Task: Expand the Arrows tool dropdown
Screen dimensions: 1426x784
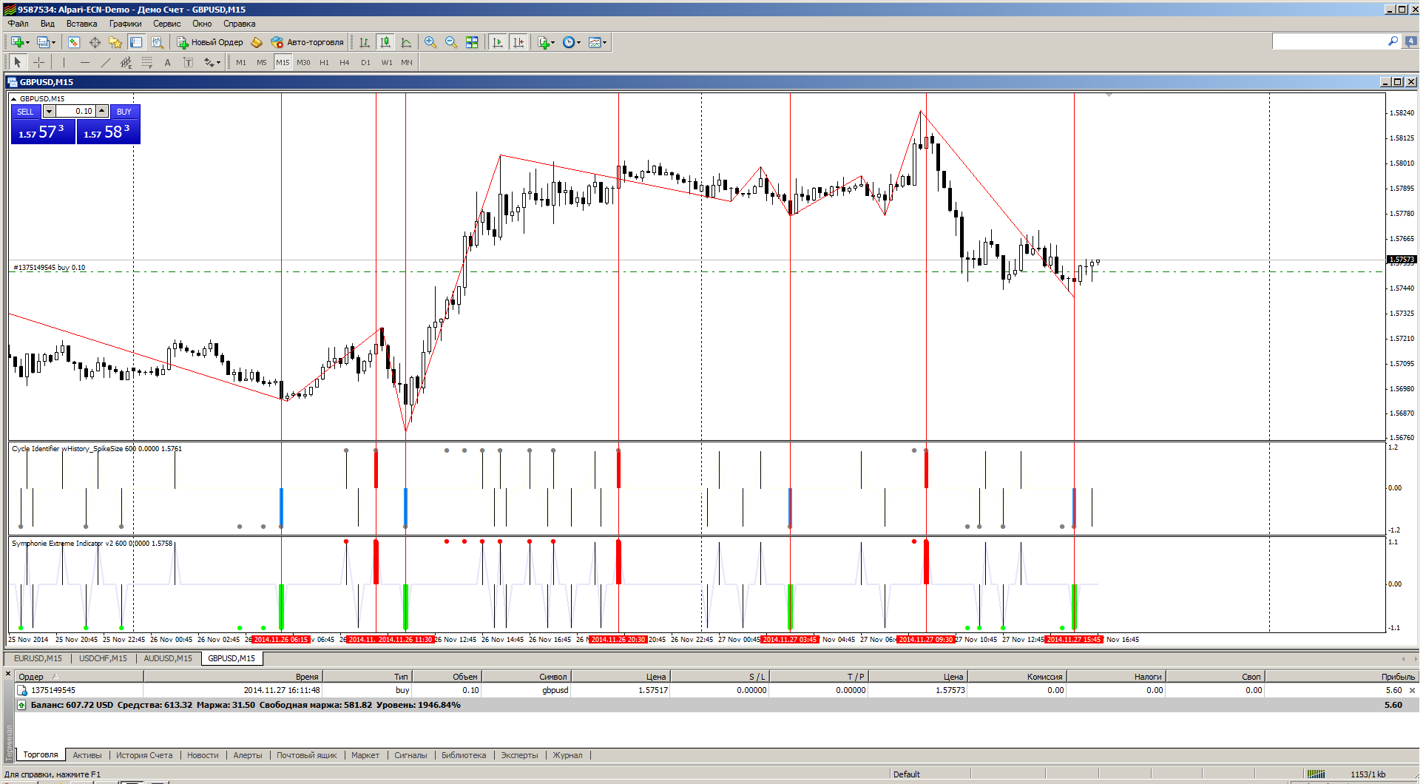Action: pyautogui.click(x=218, y=62)
